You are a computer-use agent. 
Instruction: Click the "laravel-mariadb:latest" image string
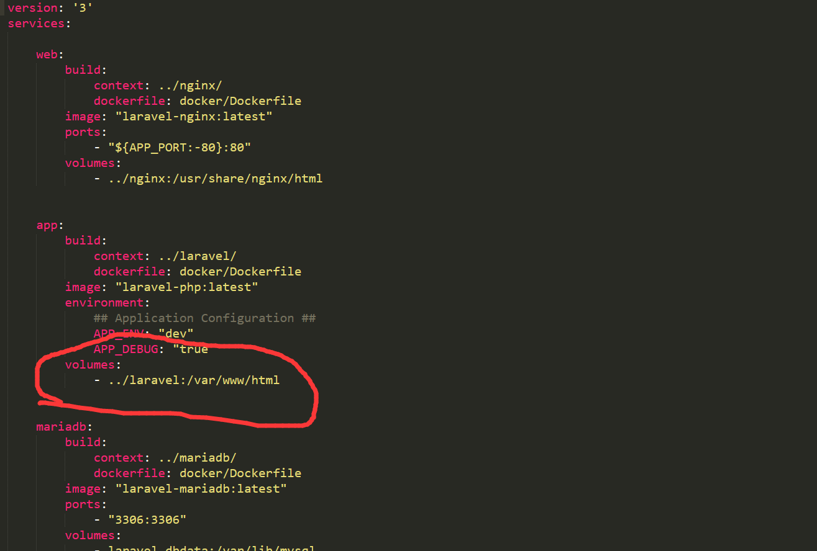coord(201,489)
